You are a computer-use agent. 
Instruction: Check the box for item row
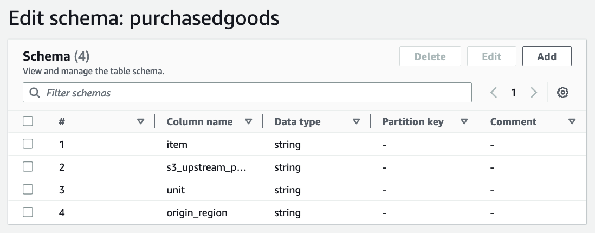(28, 144)
